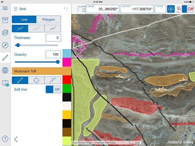Switch to the Polygon tab
195x146 pixels.
click(48, 19)
